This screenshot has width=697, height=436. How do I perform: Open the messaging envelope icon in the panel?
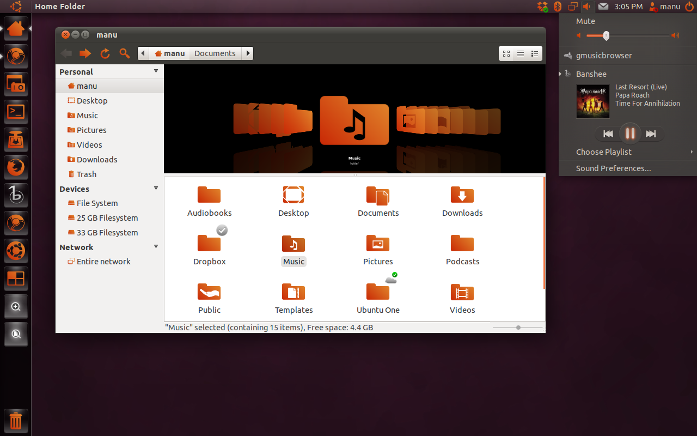(603, 7)
